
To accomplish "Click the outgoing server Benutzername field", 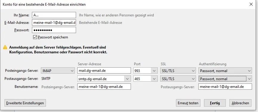I will [225, 87].
